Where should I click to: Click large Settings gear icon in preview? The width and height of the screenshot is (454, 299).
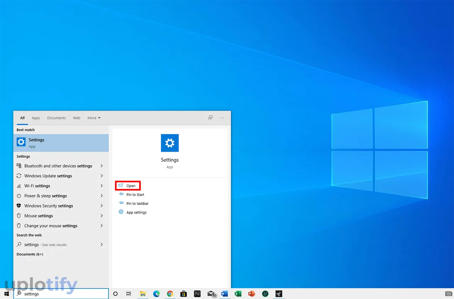(x=170, y=143)
